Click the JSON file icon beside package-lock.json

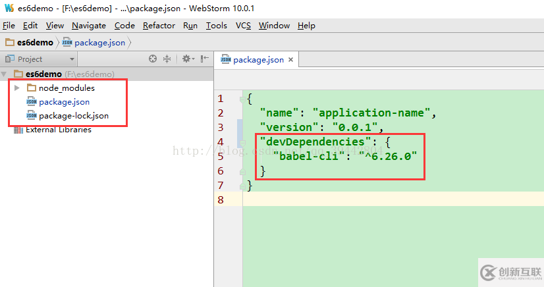pos(31,115)
